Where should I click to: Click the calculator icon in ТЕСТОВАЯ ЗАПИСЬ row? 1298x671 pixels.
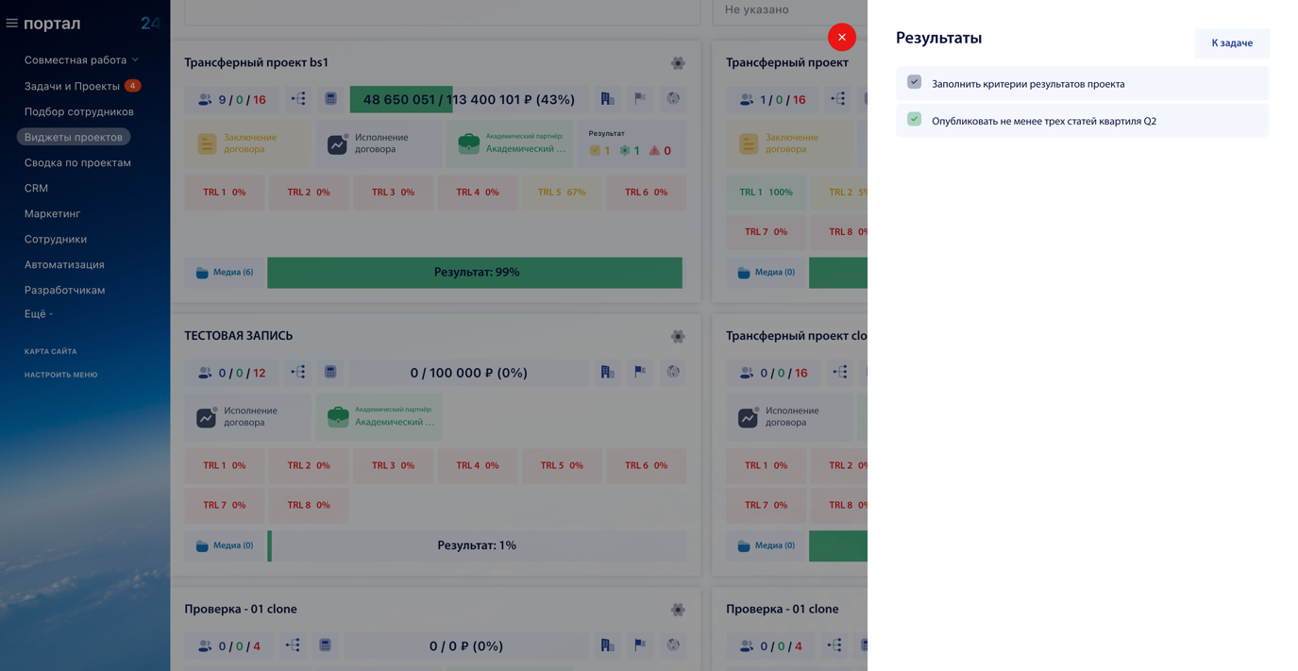(330, 372)
